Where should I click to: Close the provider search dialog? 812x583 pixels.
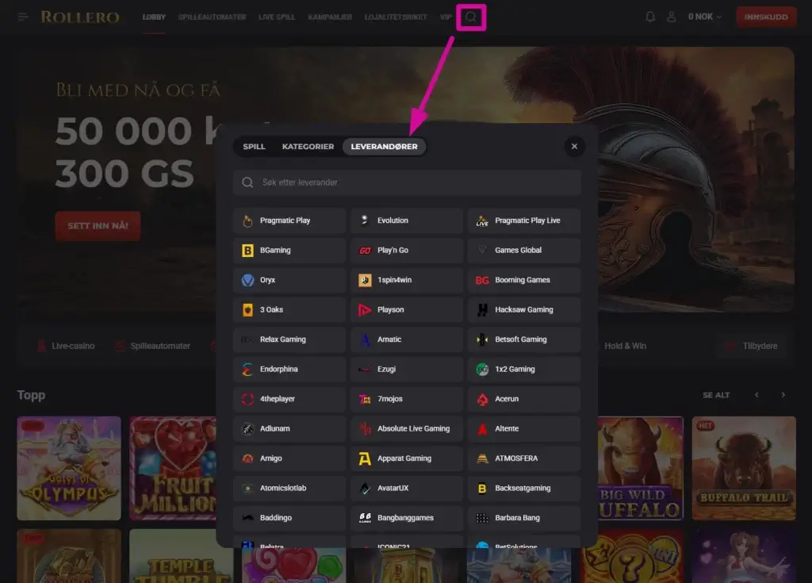[x=574, y=147]
